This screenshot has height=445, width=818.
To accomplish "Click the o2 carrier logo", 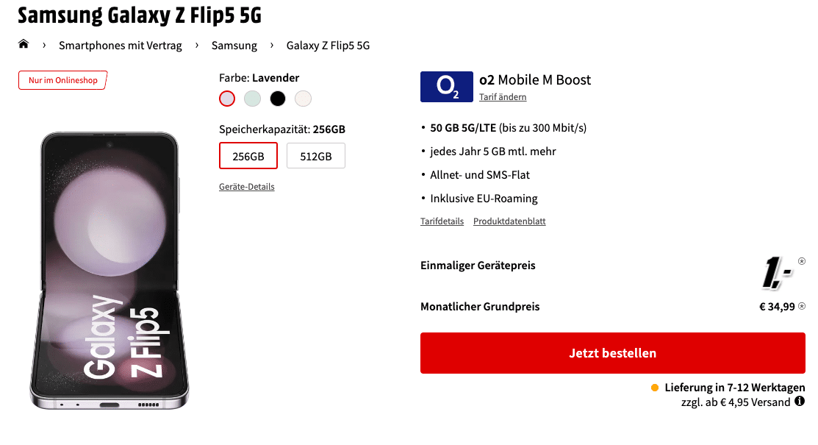I will [447, 87].
